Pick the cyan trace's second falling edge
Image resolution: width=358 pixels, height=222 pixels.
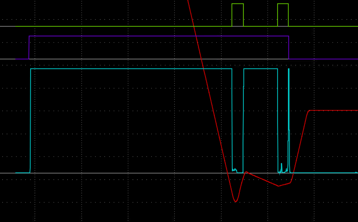(278, 119)
